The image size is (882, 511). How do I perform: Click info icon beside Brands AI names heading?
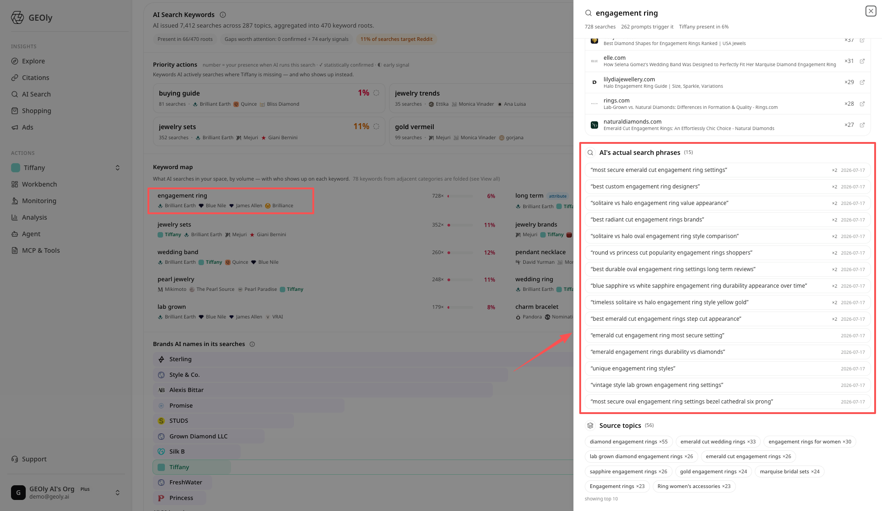[x=252, y=344]
